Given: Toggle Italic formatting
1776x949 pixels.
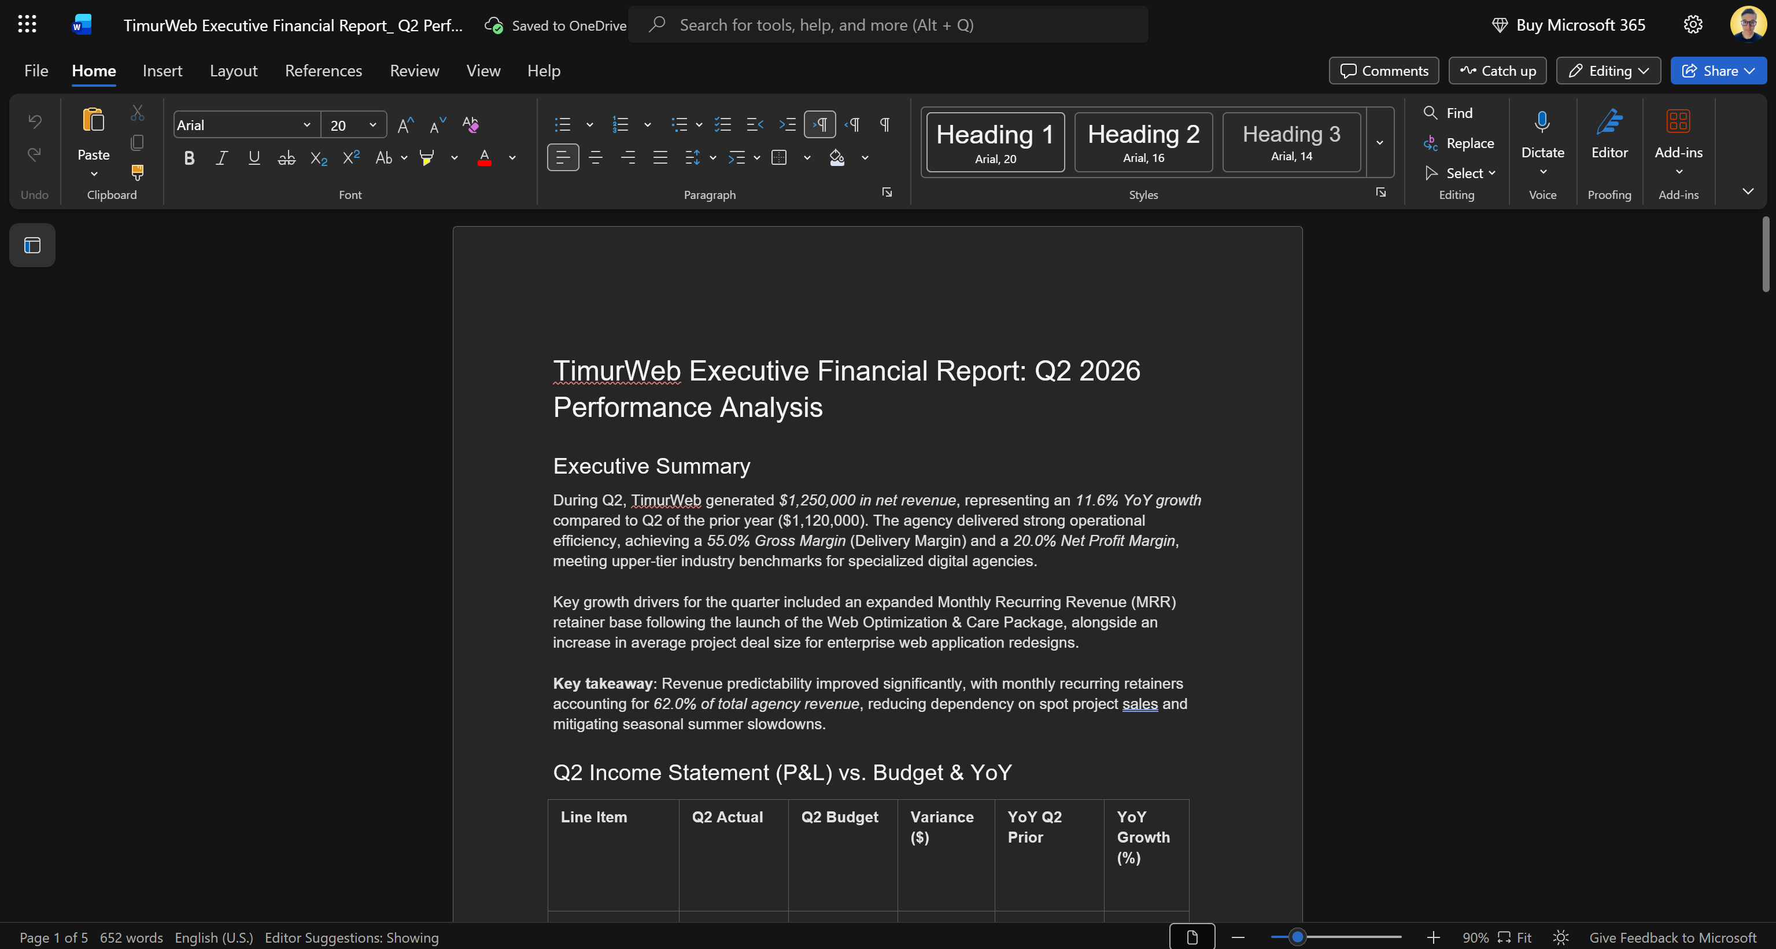Looking at the screenshot, I should click(221, 158).
